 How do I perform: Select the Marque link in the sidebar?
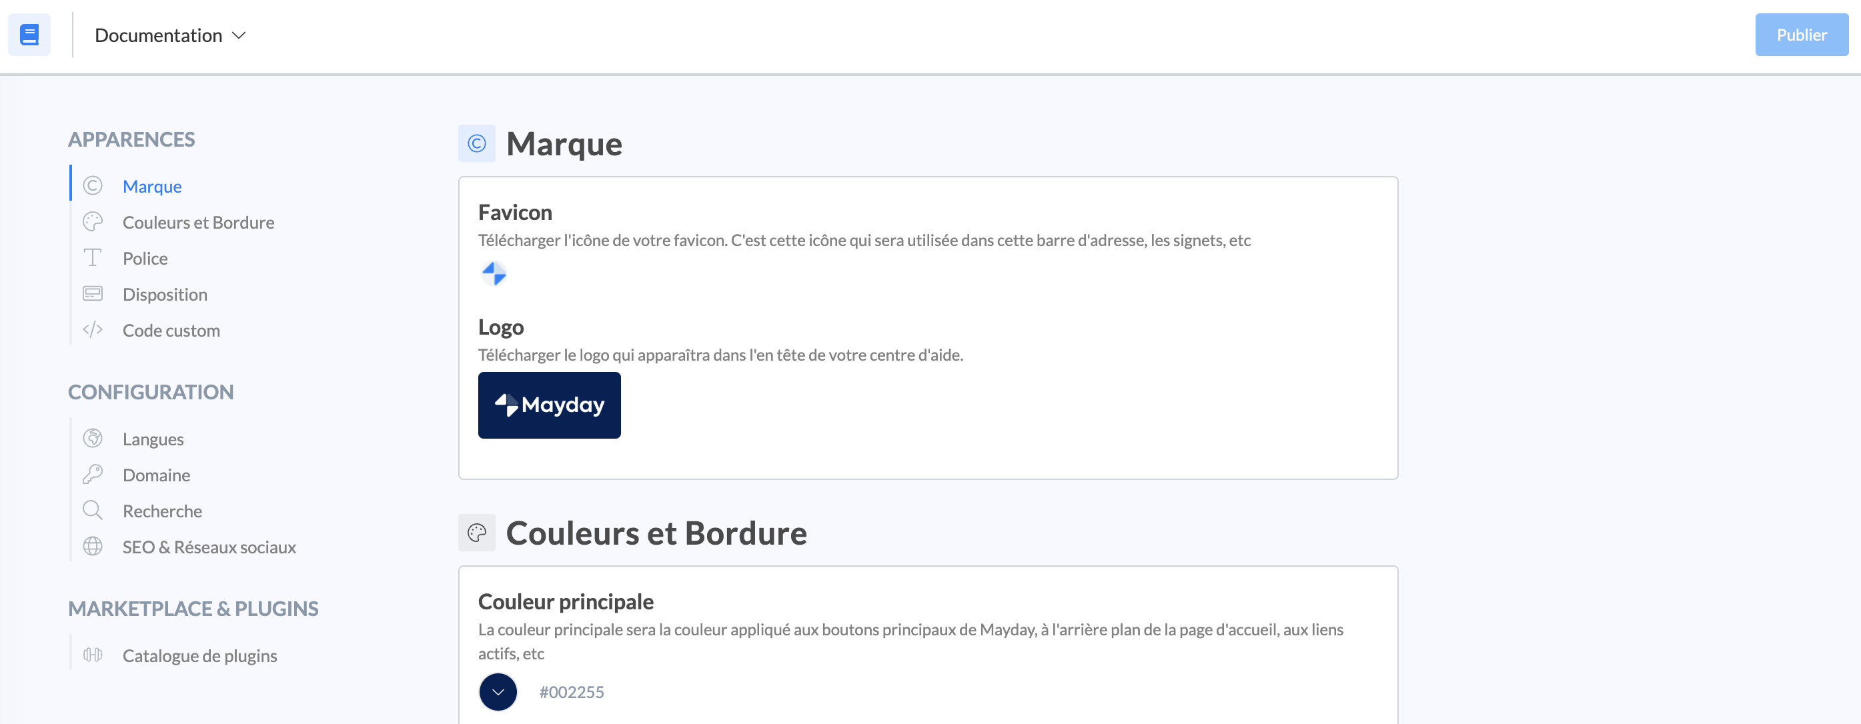pos(151,185)
